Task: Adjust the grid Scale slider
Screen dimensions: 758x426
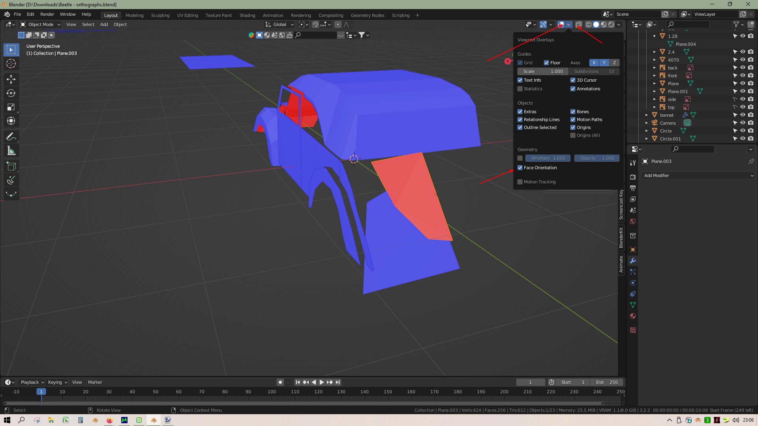Action: 543,71
